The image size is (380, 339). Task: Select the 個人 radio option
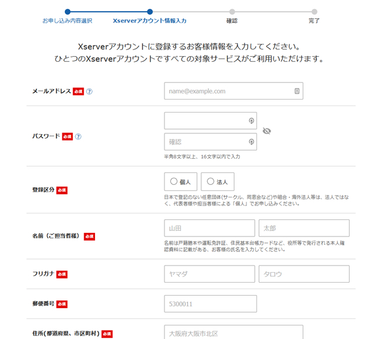click(180, 182)
